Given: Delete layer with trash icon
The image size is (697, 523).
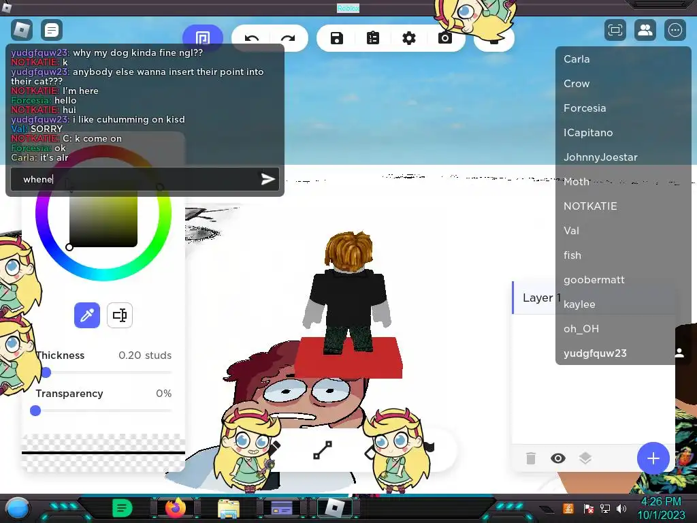Looking at the screenshot, I should click(531, 458).
